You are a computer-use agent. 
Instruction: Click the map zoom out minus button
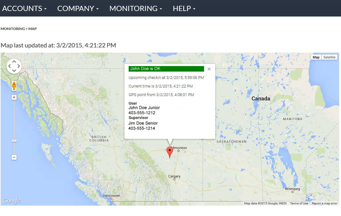(14, 157)
